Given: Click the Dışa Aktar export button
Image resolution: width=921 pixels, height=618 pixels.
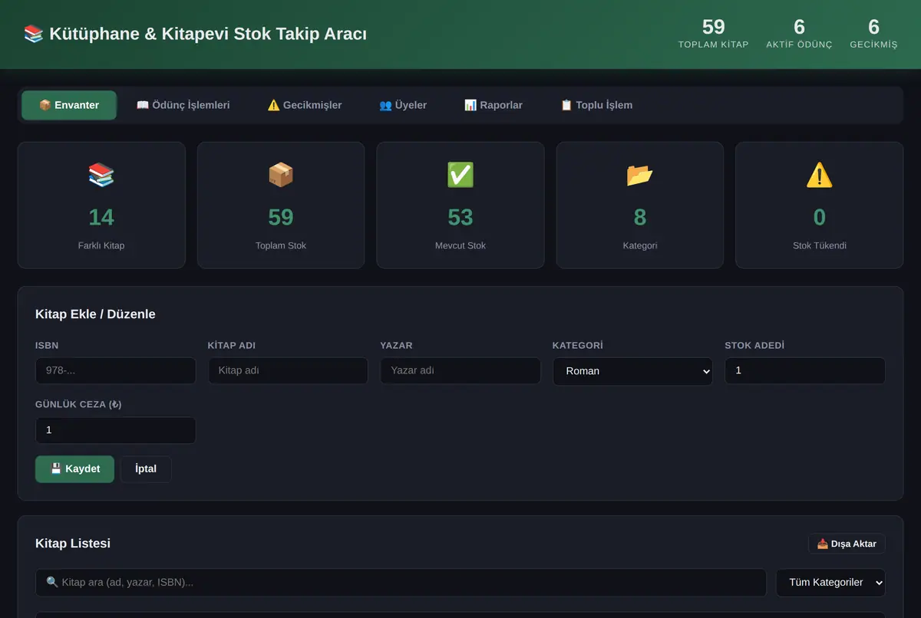Looking at the screenshot, I should pyautogui.click(x=847, y=544).
